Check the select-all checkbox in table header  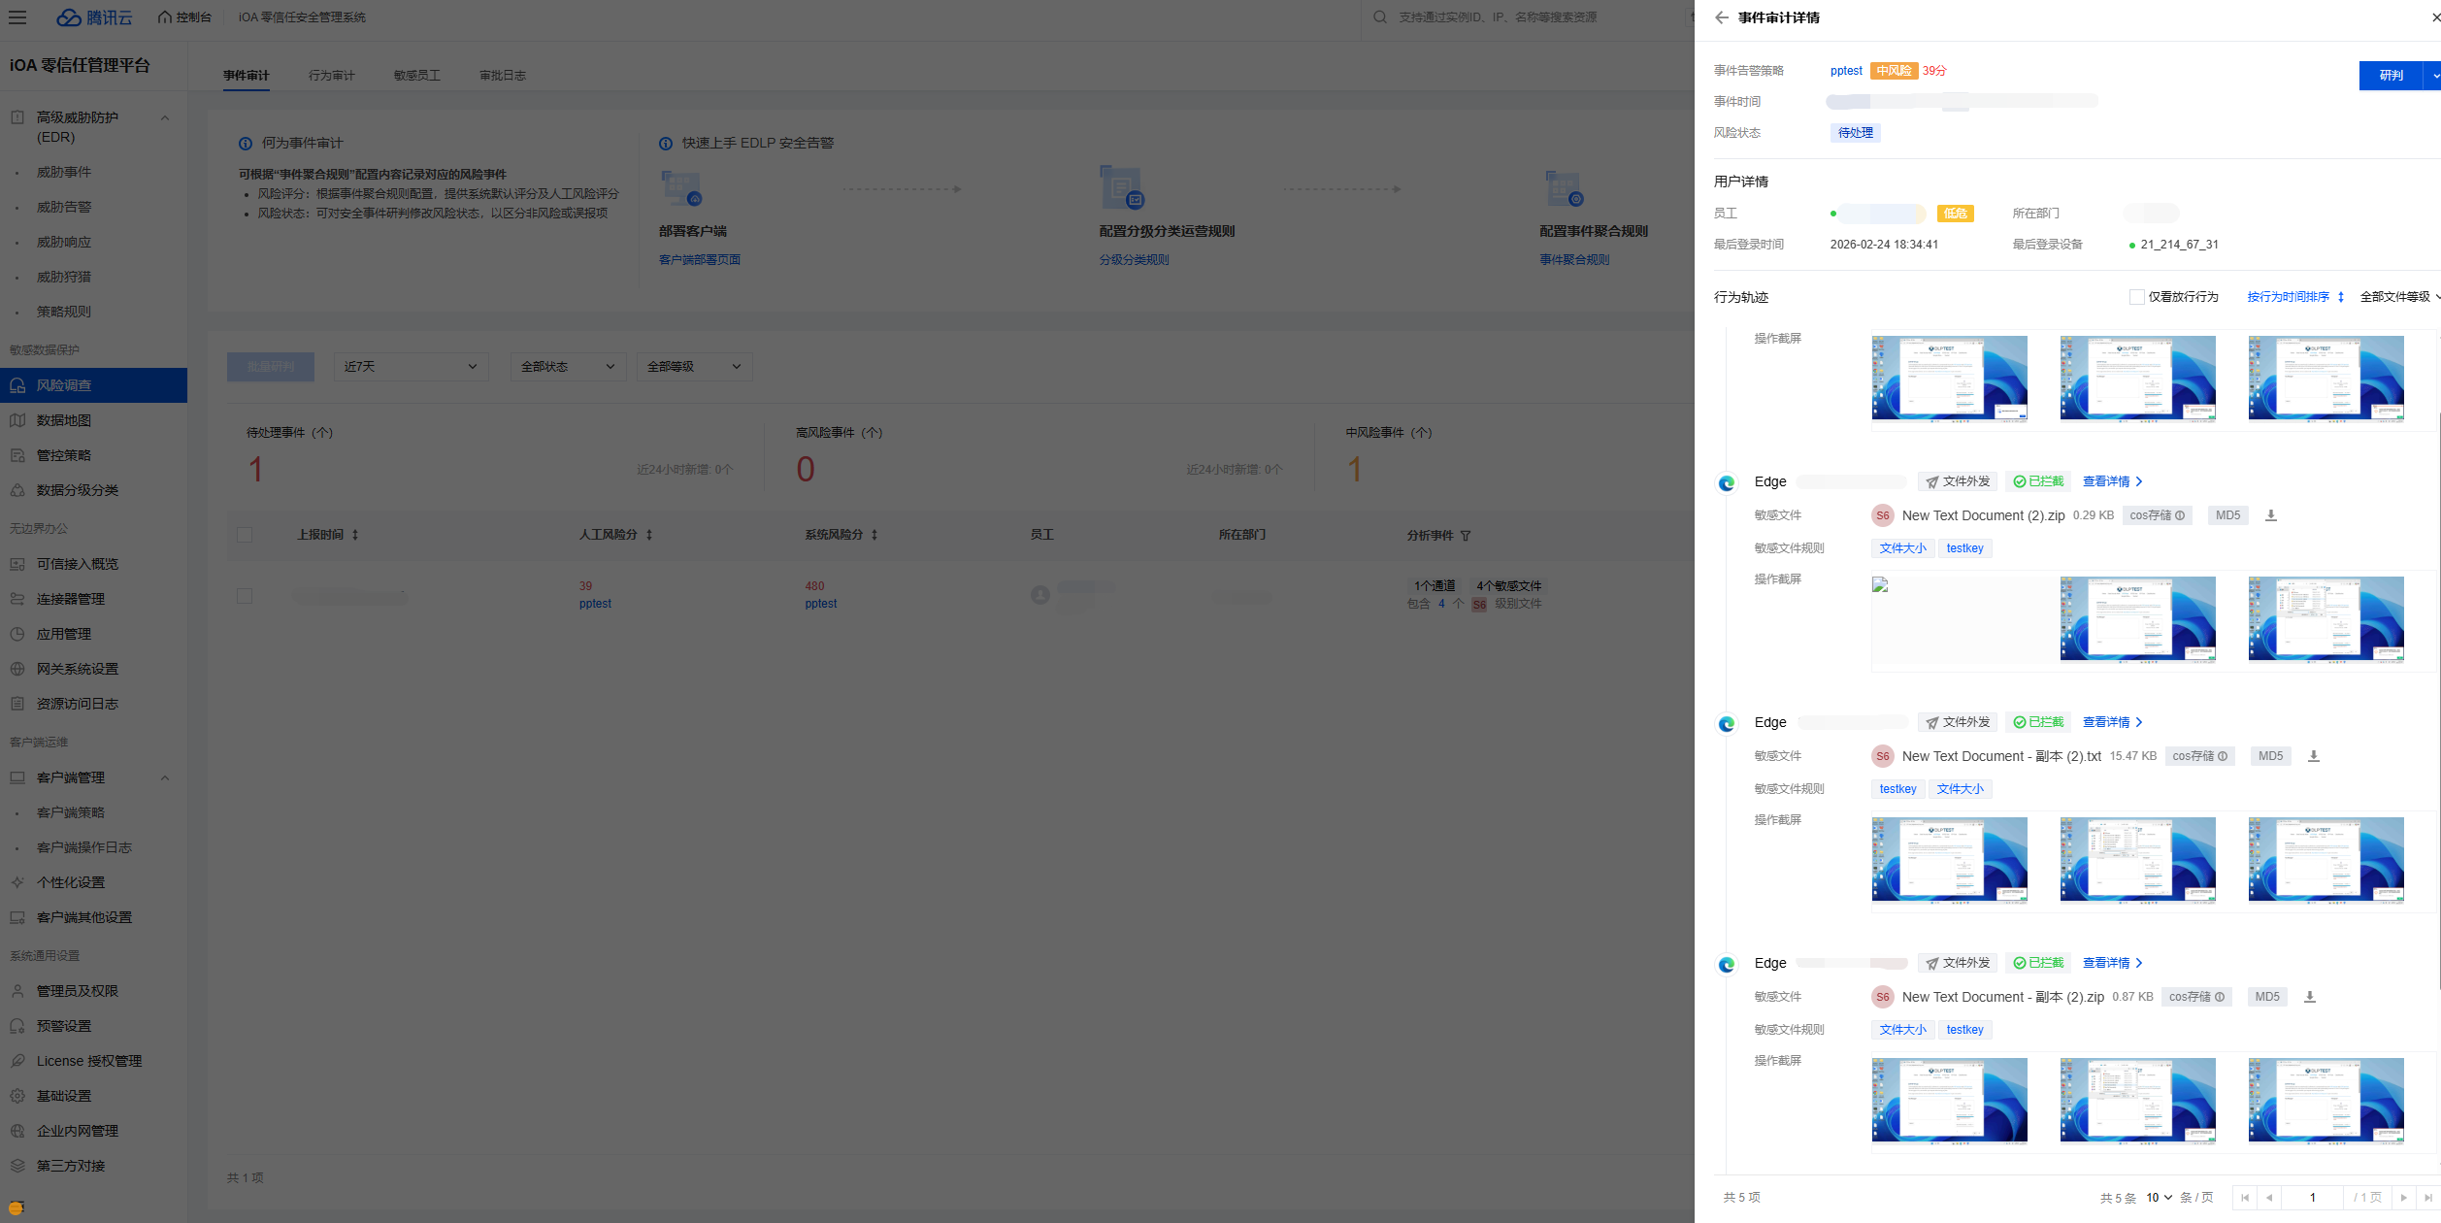[x=245, y=535]
